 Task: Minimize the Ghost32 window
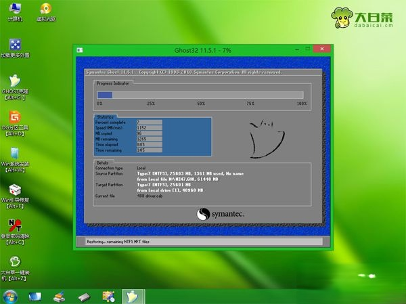(x=297, y=49)
